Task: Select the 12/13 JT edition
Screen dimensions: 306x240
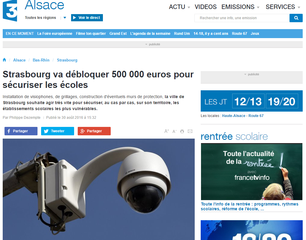Action: [248, 101]
